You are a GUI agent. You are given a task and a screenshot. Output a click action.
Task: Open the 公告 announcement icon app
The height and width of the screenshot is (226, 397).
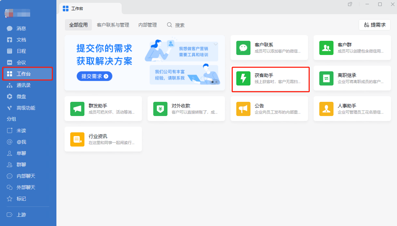[243, 109]
